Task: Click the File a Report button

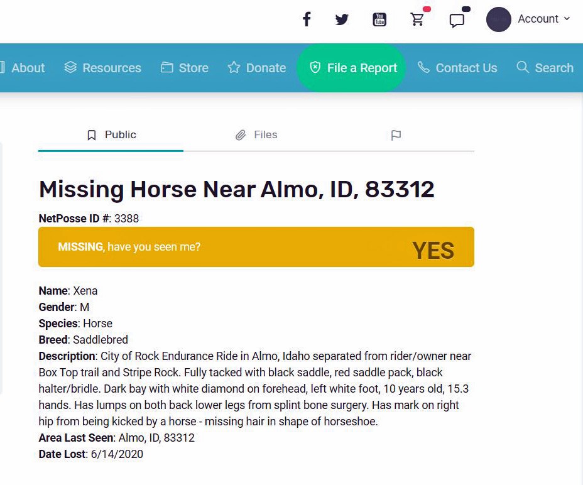Action: click(x=351, y=68)
